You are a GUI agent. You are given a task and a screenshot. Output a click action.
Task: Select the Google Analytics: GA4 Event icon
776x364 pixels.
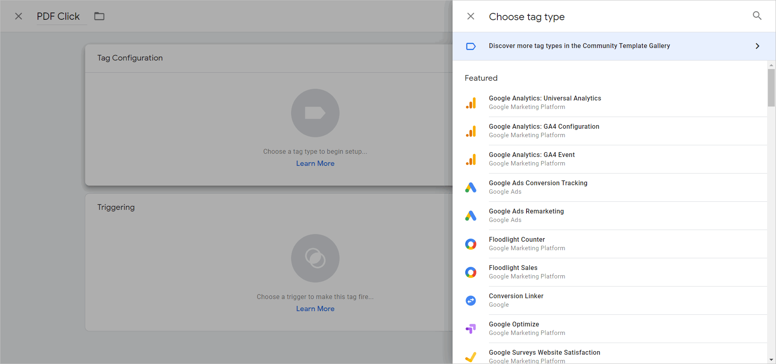pyautogui.click(x=471, y=159)
